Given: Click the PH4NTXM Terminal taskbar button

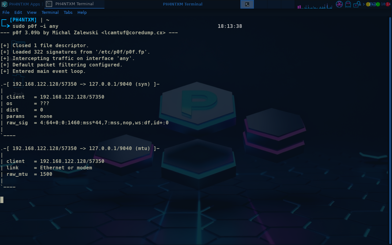Looking at the screenshot, I should [74, 4].
